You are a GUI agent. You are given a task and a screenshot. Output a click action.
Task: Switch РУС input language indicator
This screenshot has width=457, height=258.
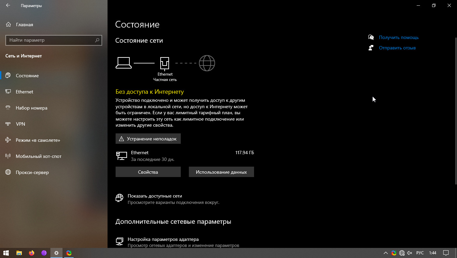[x=420, y=253]
